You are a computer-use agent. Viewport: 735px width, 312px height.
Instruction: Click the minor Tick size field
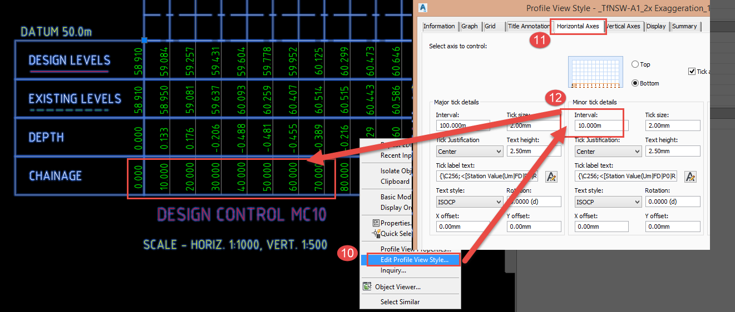click(x=672, y=125)
